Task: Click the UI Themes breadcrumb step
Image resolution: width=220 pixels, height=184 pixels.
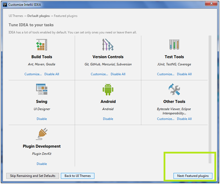Action: pyautogui.click(x=16, y=16)
